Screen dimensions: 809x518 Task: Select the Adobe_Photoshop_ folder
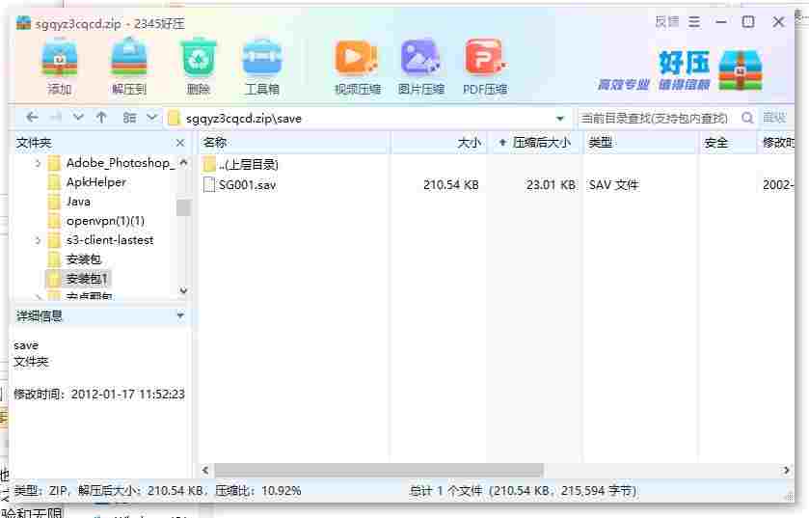pyautogui.click(x=121, y=163)
